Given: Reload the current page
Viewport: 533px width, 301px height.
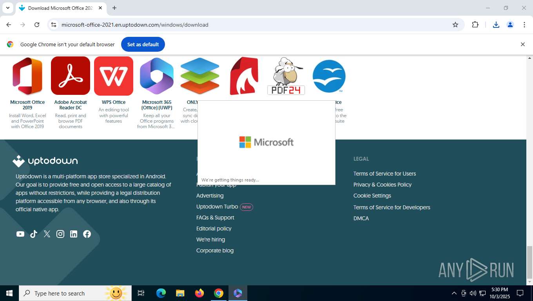Looking at the screenshot, I should tap(37, 25).
